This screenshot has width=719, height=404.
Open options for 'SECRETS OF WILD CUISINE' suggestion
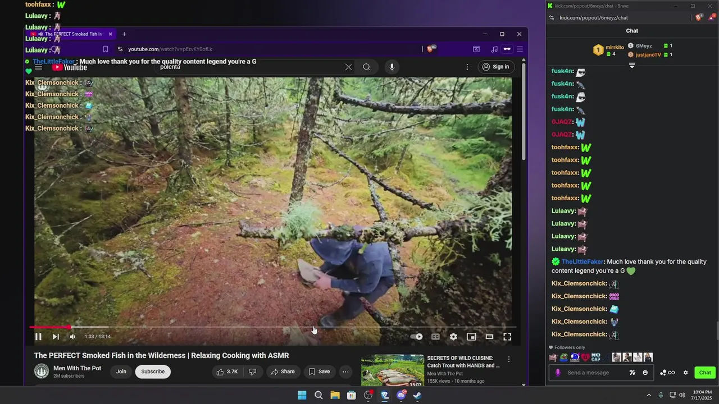click(509, 359)
